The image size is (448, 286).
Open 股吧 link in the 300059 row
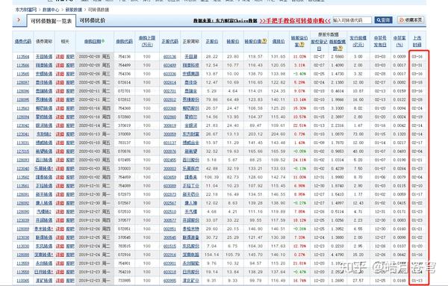tap(70, 134)
